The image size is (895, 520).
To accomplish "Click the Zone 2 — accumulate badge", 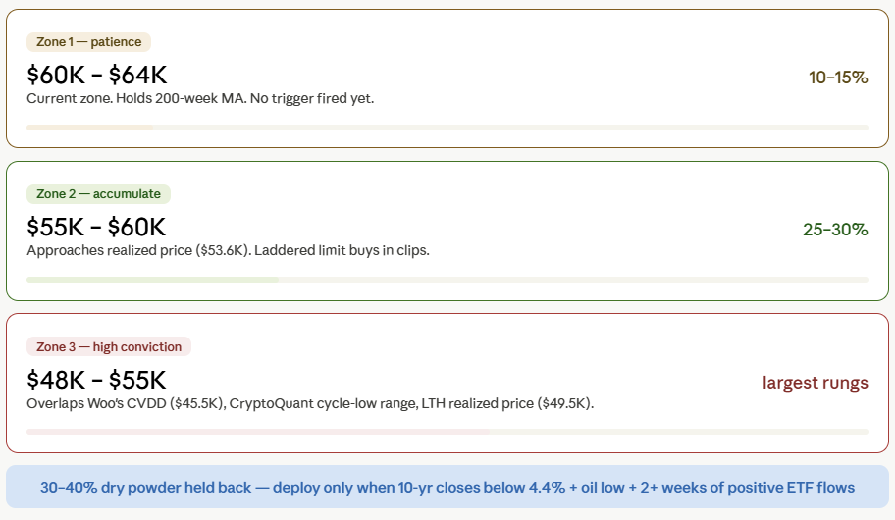I will [x=98, y=194].
